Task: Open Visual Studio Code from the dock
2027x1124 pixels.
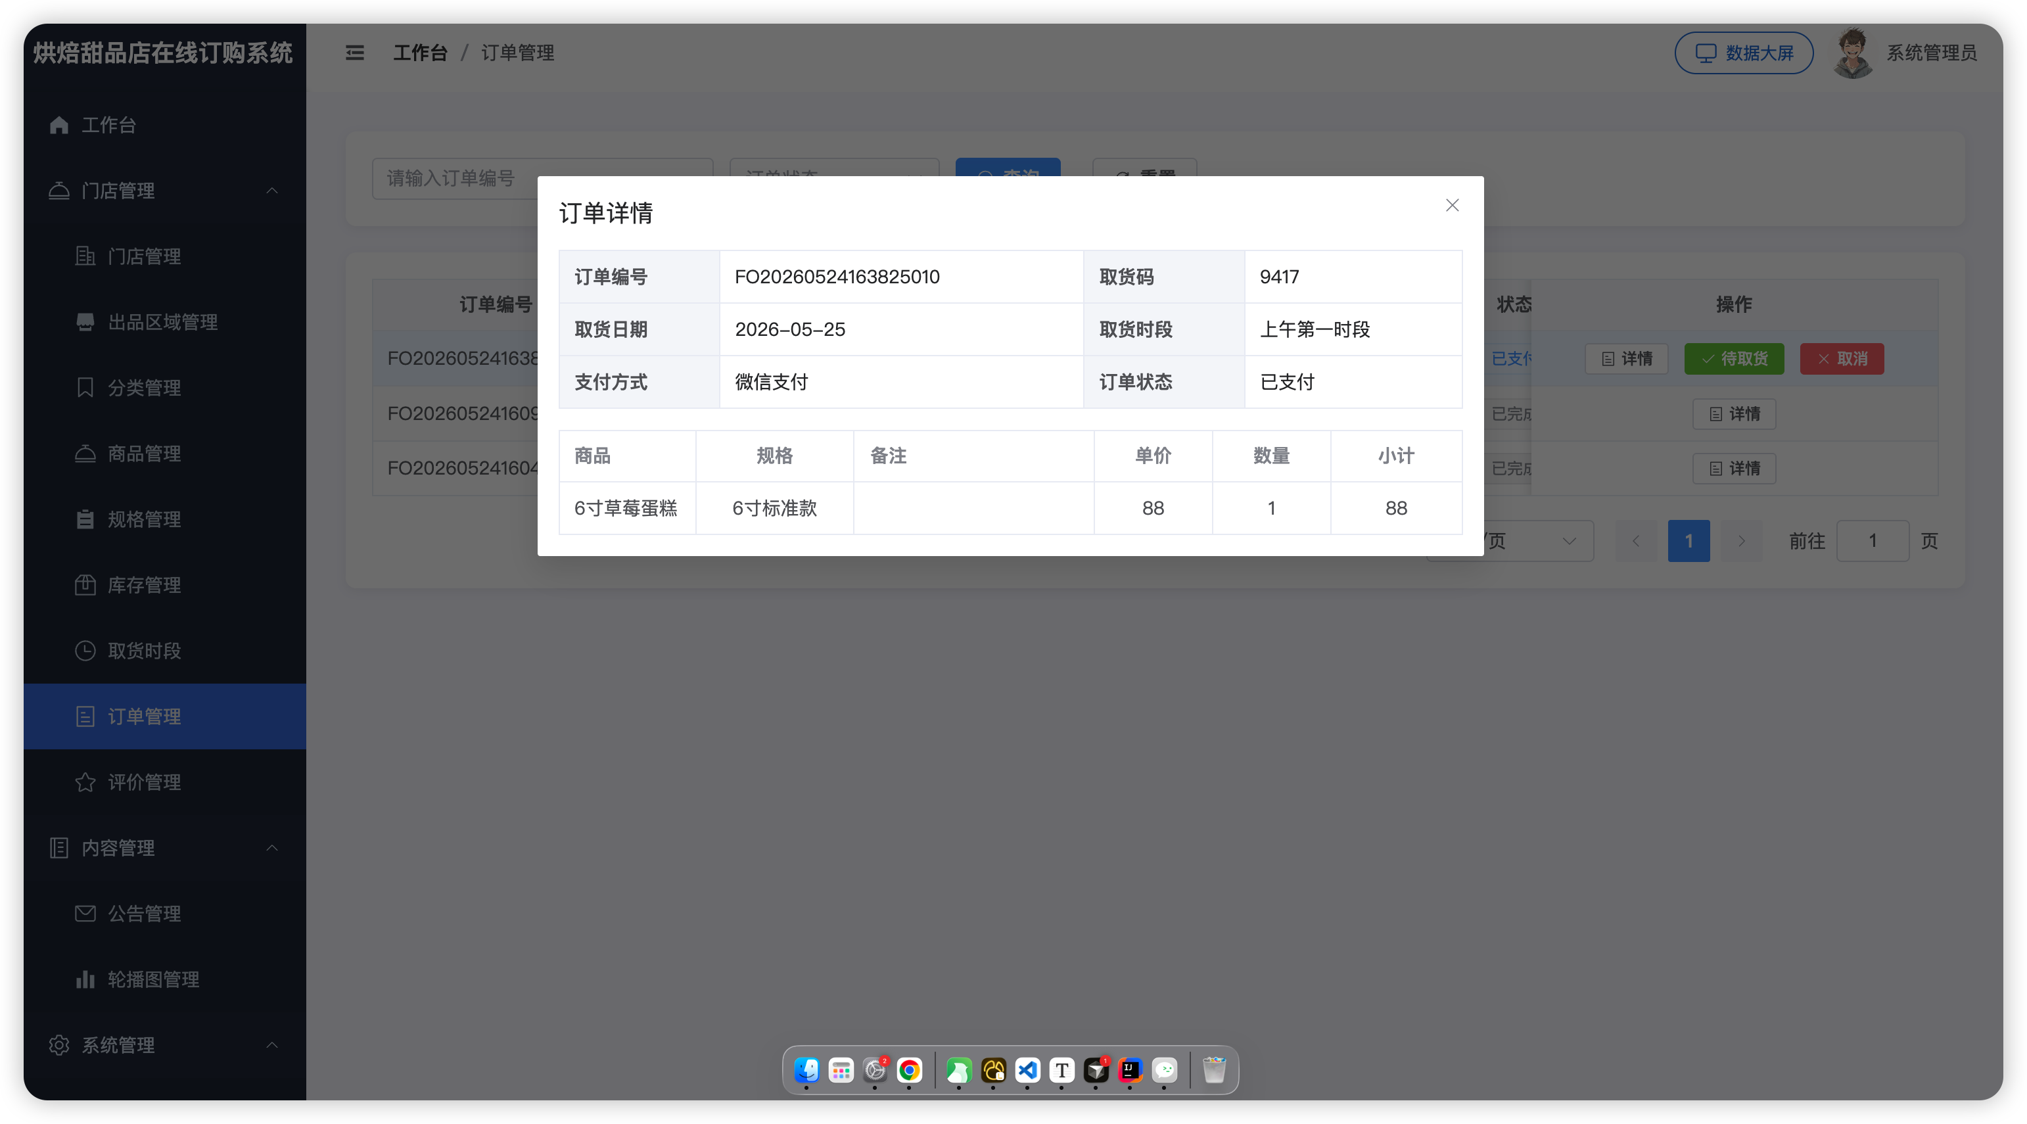Action: (x=1028, y=1069)
